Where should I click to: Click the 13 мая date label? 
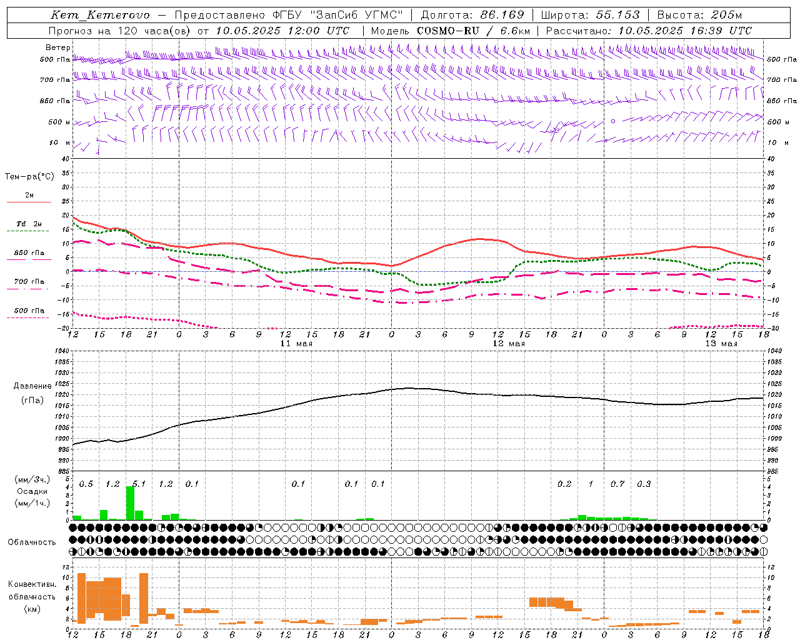(721, 343)
